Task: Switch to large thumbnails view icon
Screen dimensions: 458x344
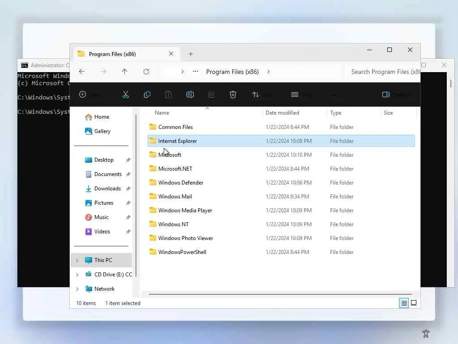Action: tap(414, 303)
